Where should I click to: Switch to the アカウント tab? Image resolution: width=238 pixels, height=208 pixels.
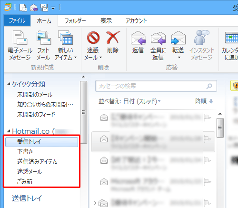(x=136, y=21)
